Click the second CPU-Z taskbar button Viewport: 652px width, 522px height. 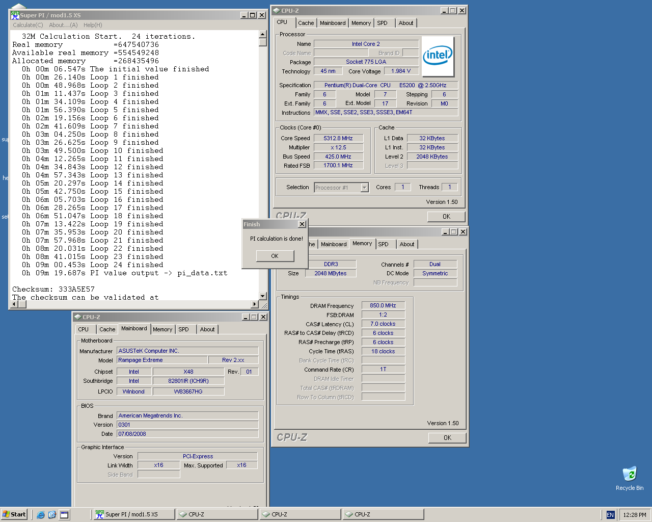tap(300, 514)
